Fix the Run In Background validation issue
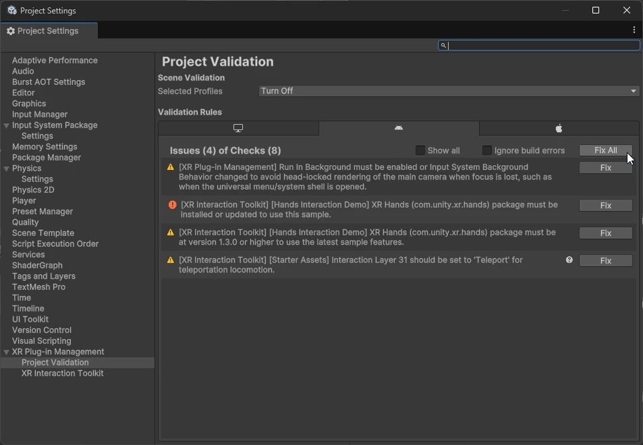 coord(605,167)
